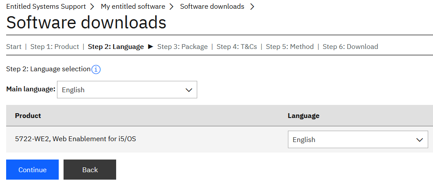Switch to Step 5: Method
Image resolution: width=433 pixels, height=184 pixels.
coord(290,46)
